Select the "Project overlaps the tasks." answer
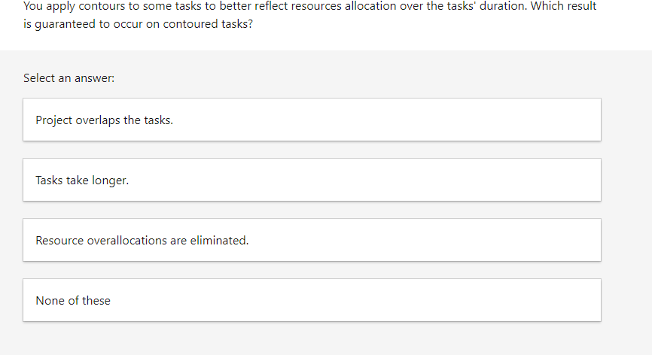The height and width of the screenshot is (355, 652). click(312, 120)
